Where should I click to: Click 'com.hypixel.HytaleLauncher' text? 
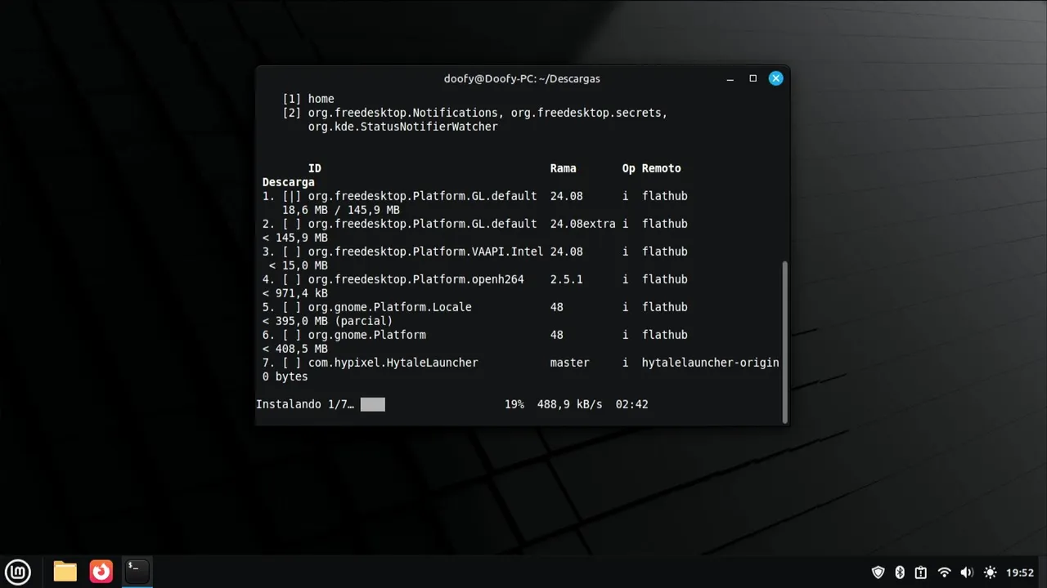tap(393, 363)
